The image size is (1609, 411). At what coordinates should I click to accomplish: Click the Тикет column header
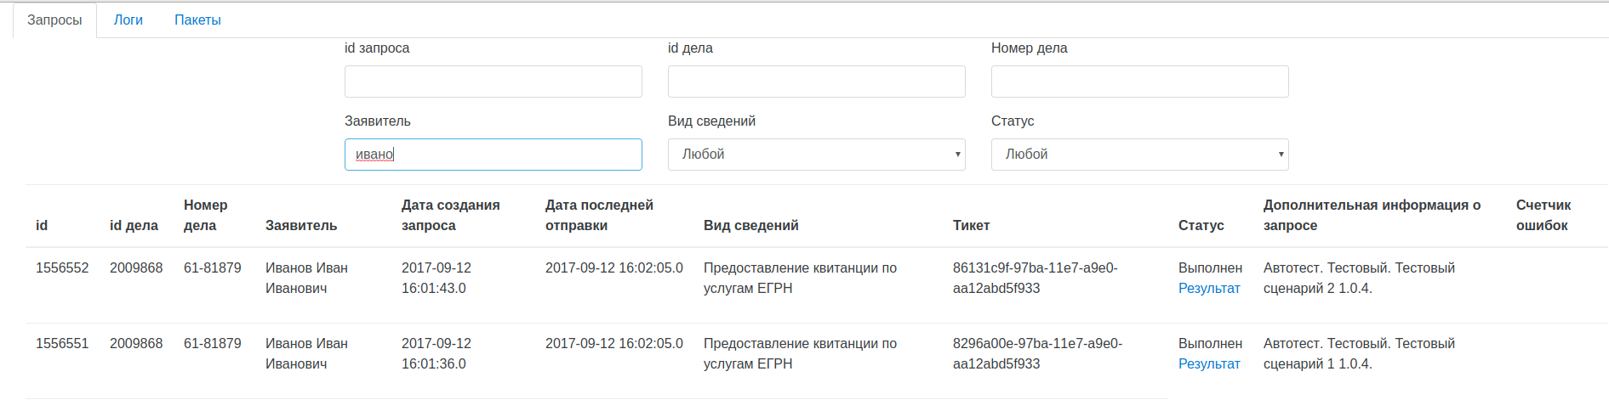971,226
